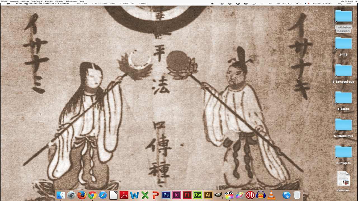Viewport: 358px width, 201px height.
Task: Select the 4-Stage desktop folder
Action: point(343,100)
